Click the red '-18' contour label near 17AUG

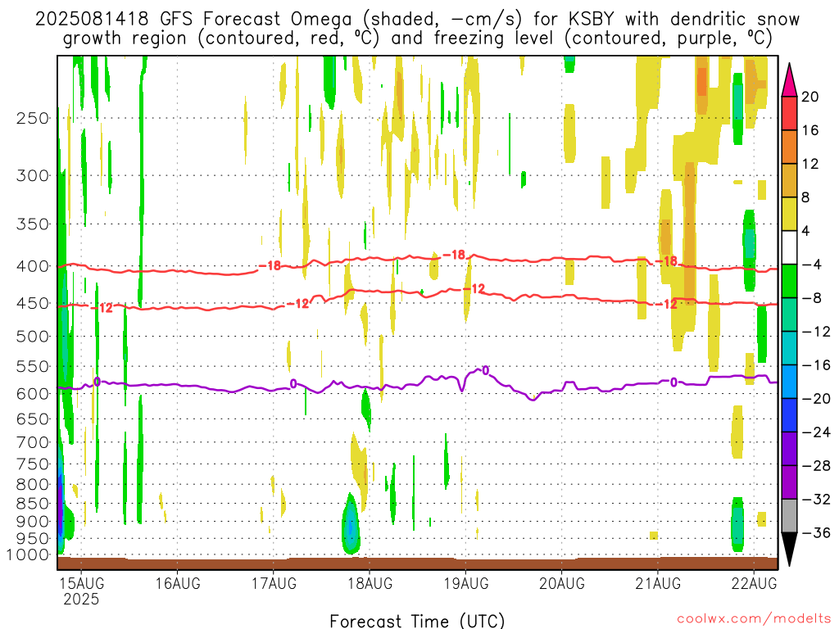tap(270, 265)
